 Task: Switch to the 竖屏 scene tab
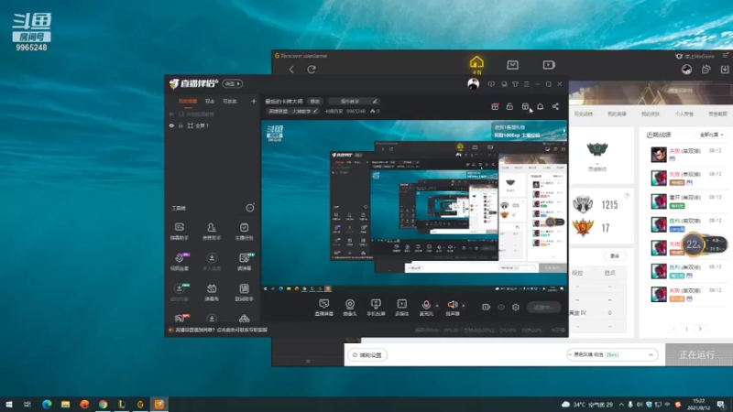coord(210,101)
